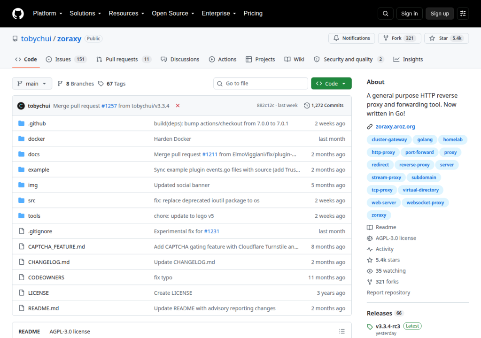Select the AGPL-3.0 license tab below file list
This screenshot has height=338, width=481.
coord(70,331)
